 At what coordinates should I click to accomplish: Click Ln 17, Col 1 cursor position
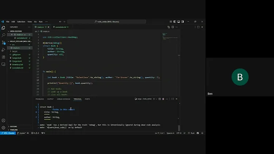[159, 133]
